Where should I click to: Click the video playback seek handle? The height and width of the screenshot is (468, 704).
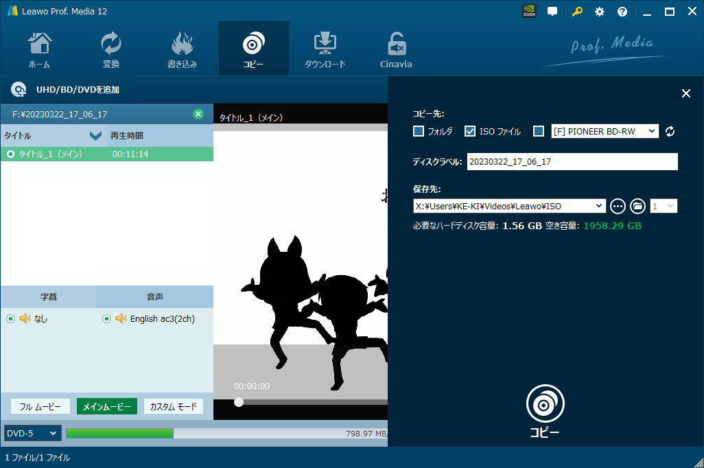[x=239, y=402]
